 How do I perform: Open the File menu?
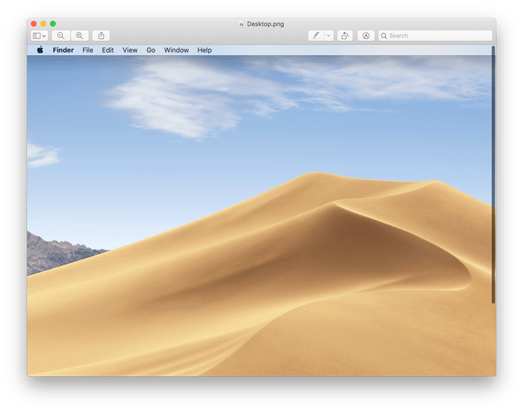tap(88, 50)
